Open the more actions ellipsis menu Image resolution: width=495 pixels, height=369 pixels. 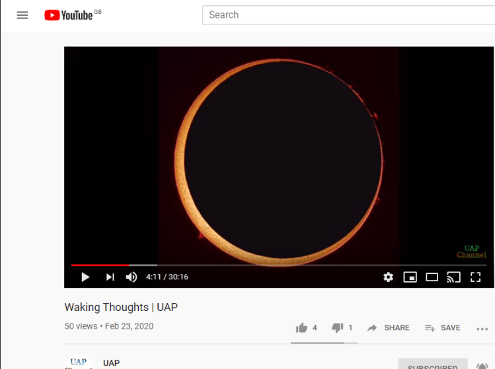(482, 329)
